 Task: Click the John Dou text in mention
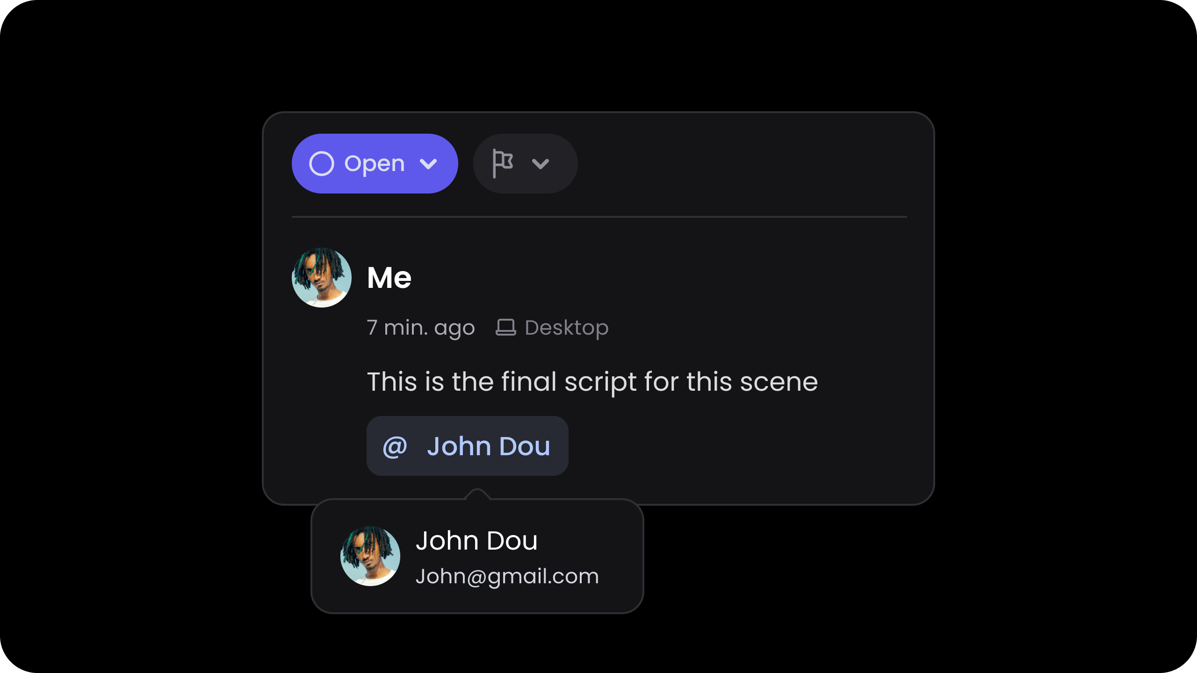pos(489,446)
